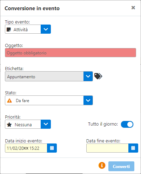Screen dimensions: 141x174
Task: Expand the Priorità dropdown arrow
Action: click(46, 124)
